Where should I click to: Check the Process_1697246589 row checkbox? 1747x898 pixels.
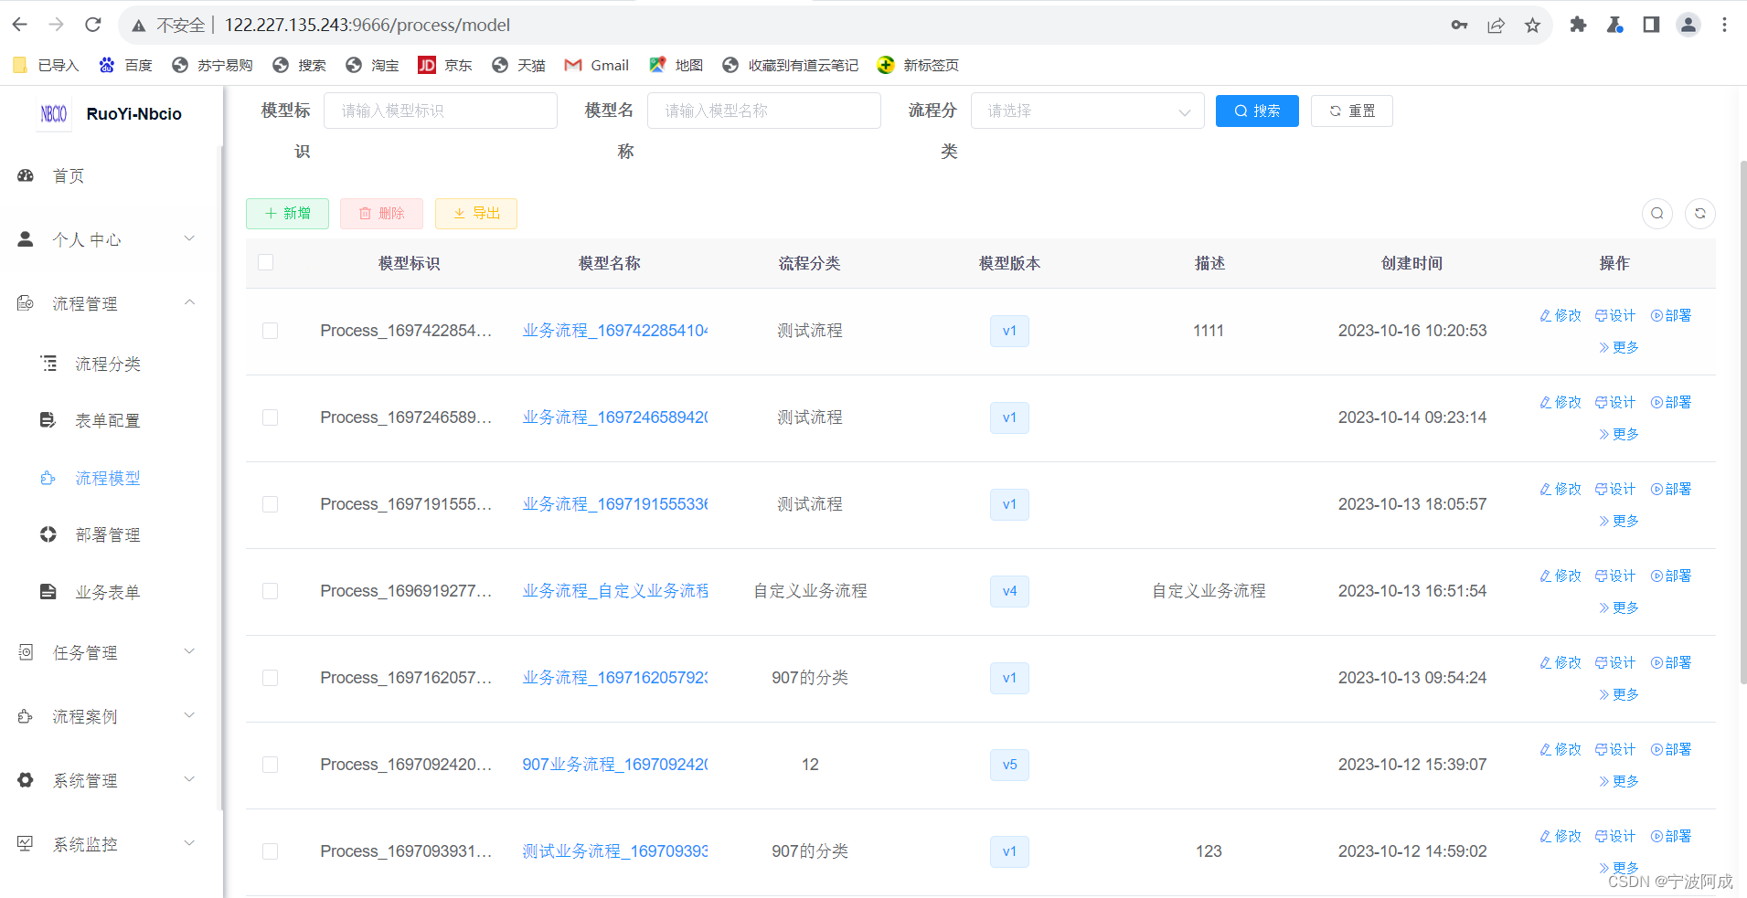click(270, 417)
